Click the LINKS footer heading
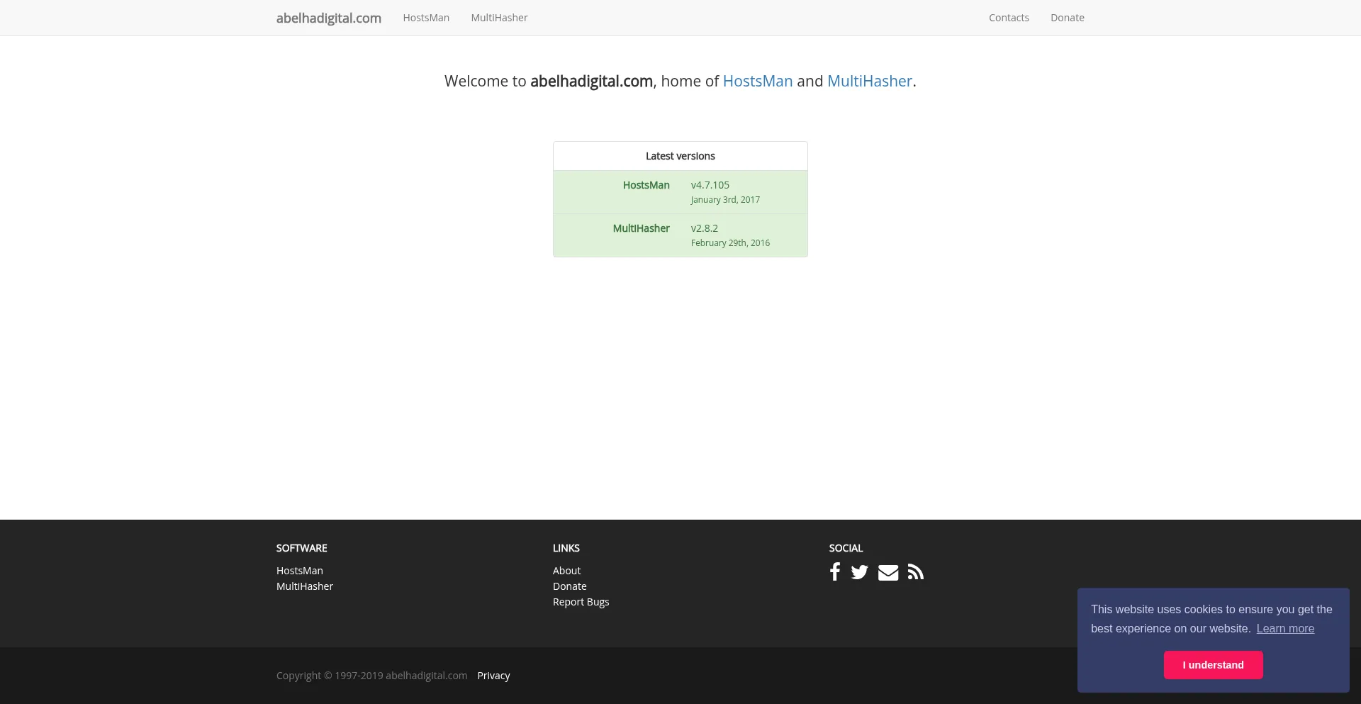Image resolution: width=1361 pixels, height=704 pixels. point(566,548)
